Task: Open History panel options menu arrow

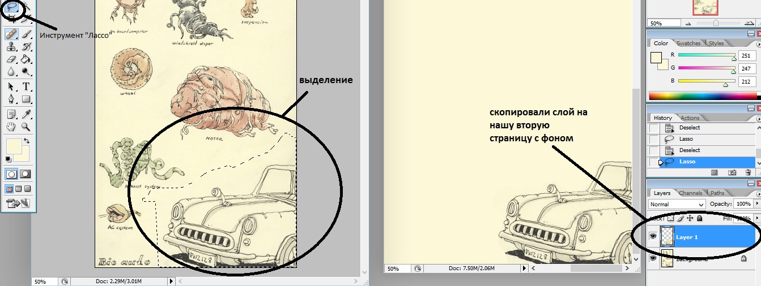Action: (x=759, y=118)
